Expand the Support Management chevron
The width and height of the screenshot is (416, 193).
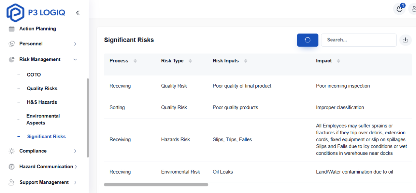tap(75, 182)
